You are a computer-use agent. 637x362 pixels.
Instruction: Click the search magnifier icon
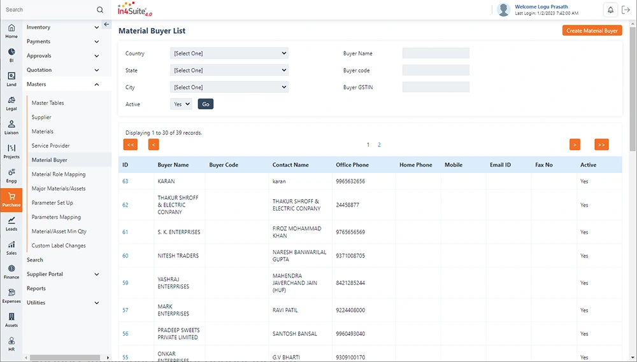click(100, 10)
